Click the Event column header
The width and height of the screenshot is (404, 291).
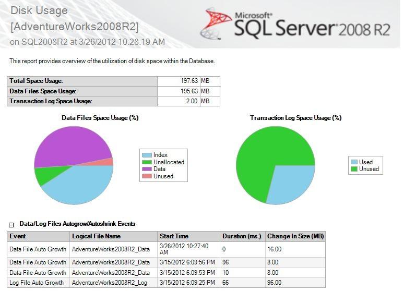tap(38, 236)
